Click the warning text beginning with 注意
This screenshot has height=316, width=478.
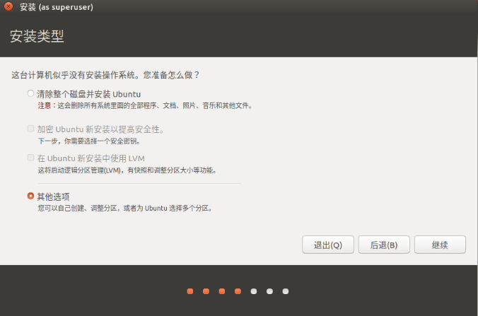pyautogui.click(x=145, y=106)
